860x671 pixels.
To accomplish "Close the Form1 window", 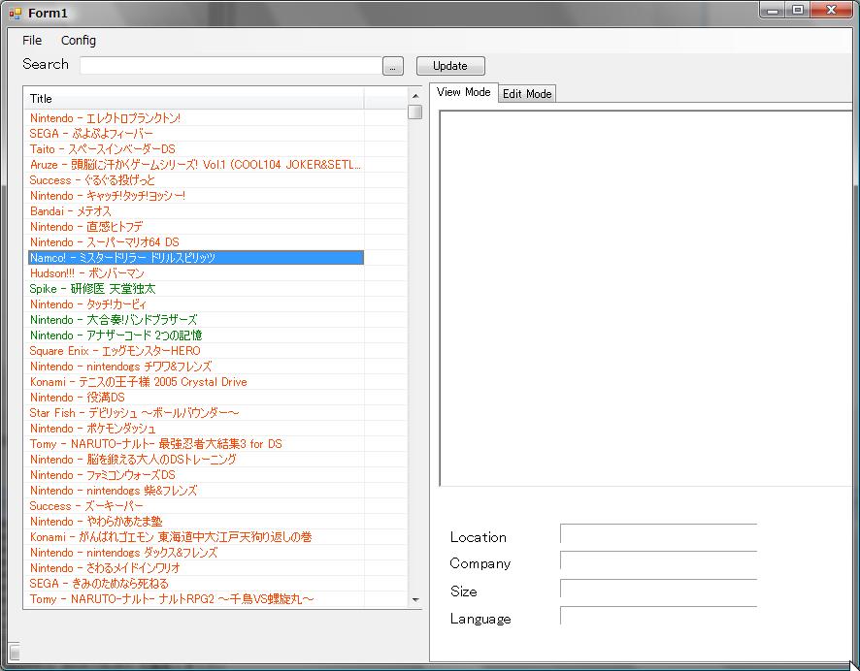I will tap(831, 11).
